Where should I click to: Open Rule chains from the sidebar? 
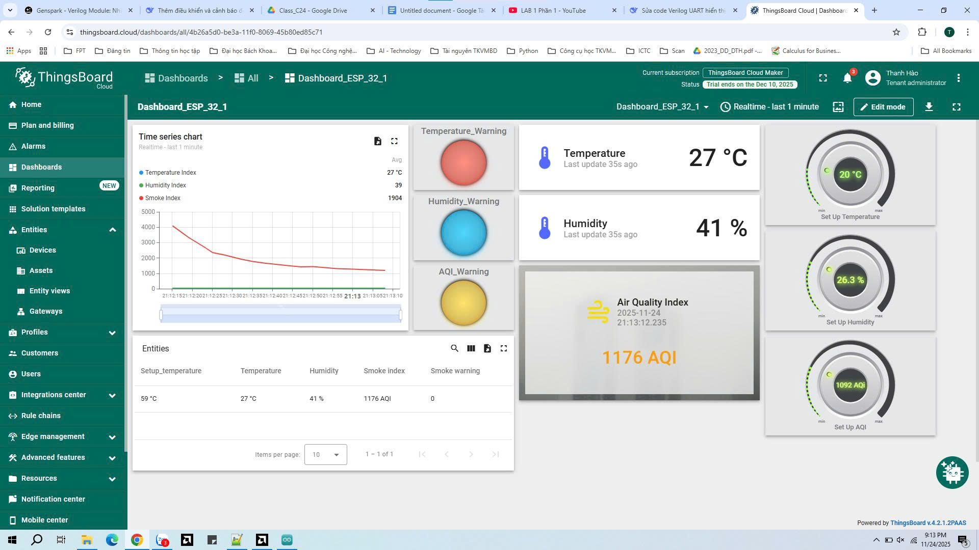[41, 416]
